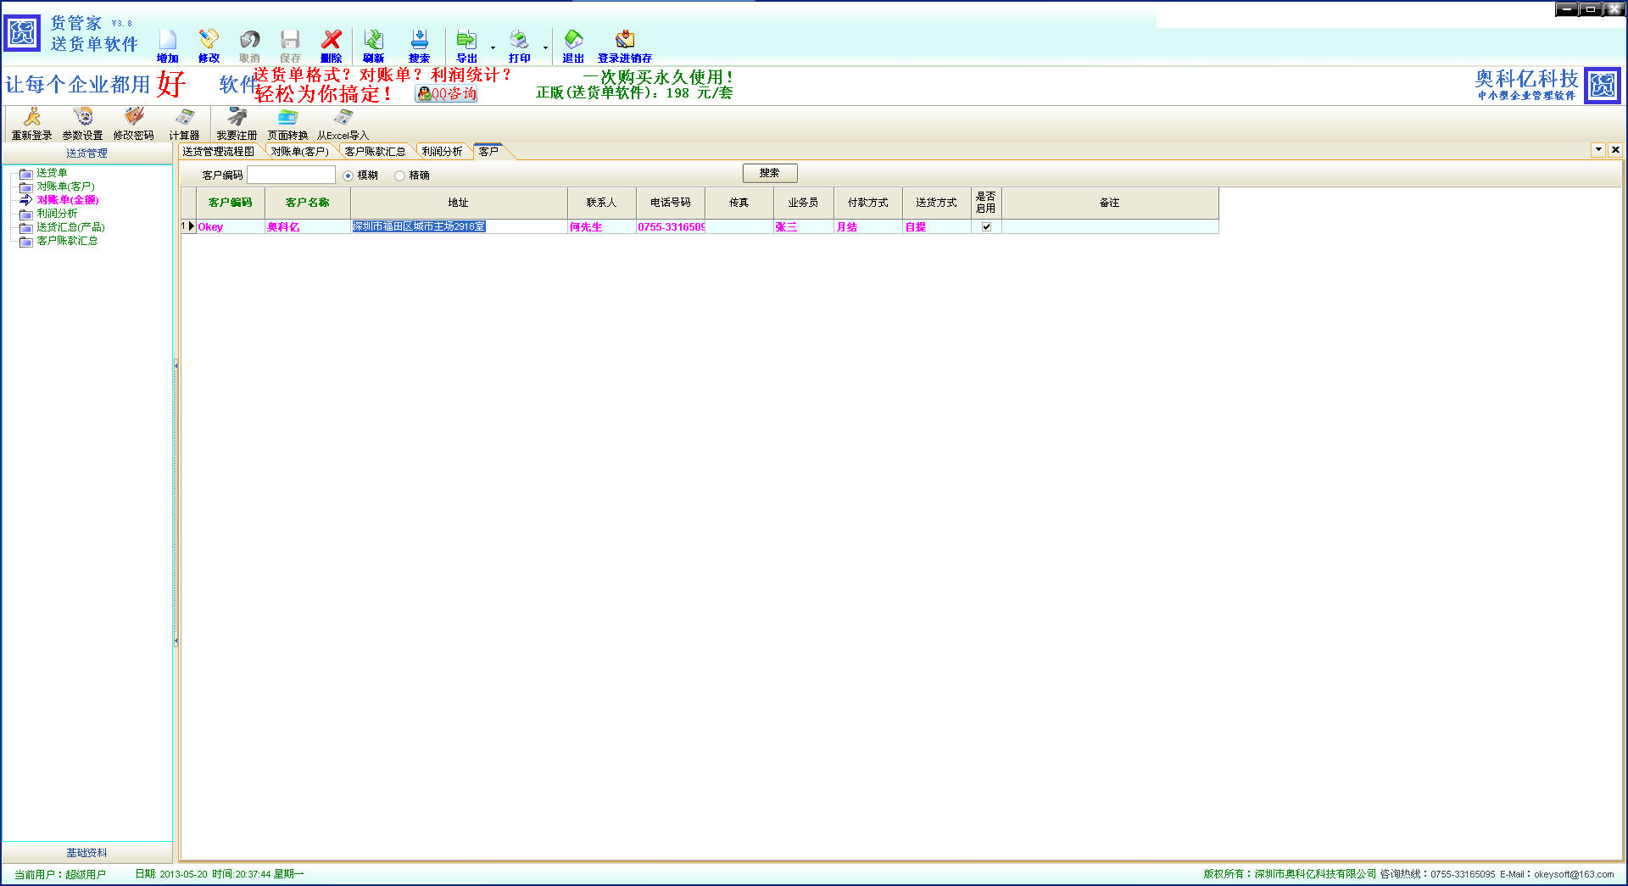The width and height of the screenshot is (1628, 886).
Task: Click the 自提 delivery method cell
Action: 937,226
